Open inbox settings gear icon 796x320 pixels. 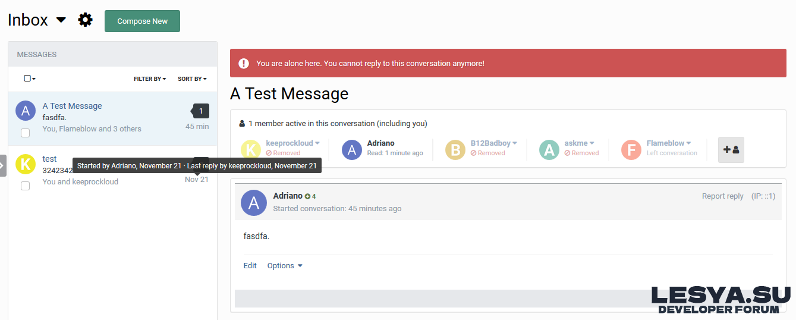pos(86,20)
